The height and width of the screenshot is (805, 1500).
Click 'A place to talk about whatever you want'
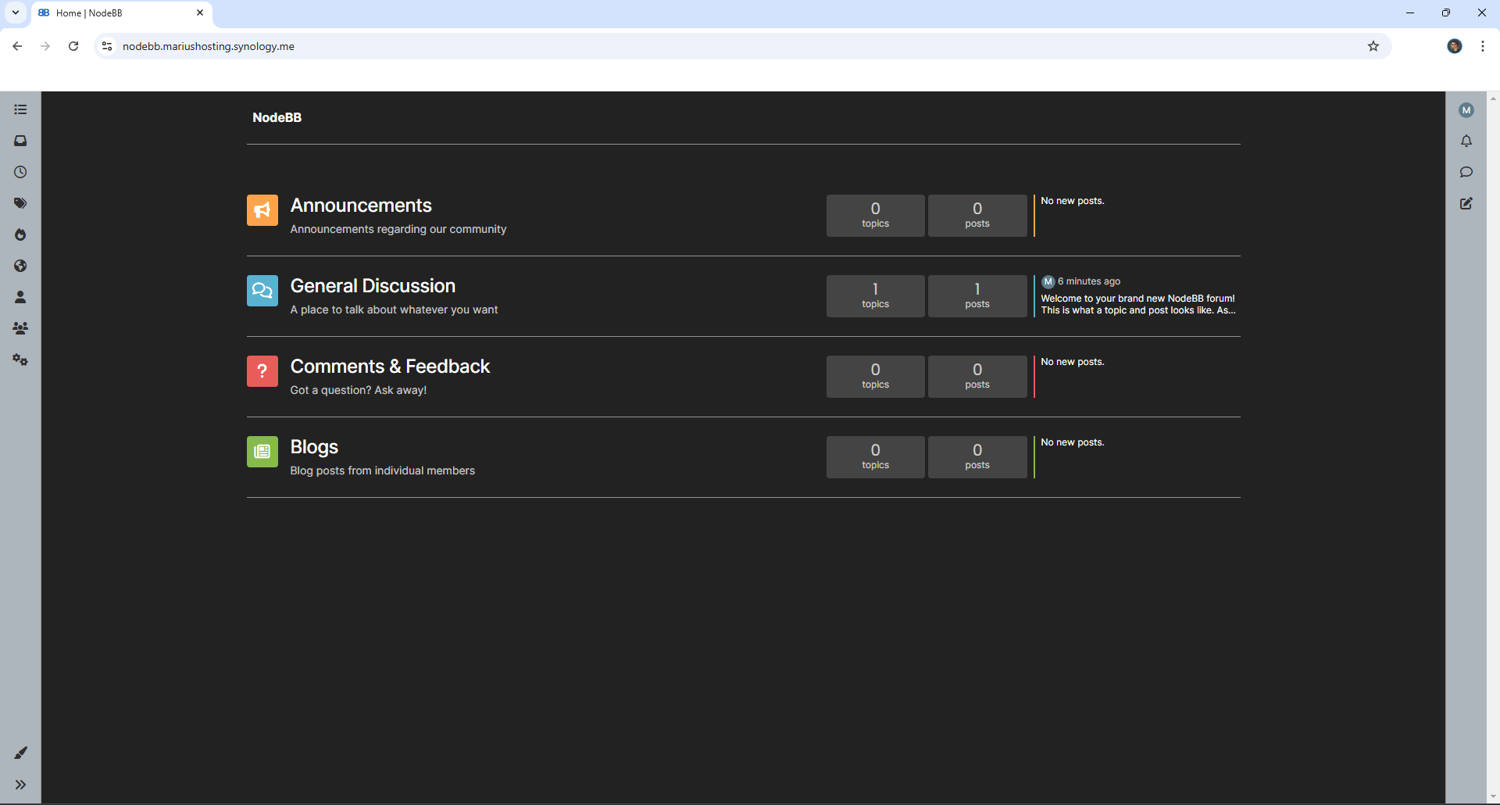(394, 309)
